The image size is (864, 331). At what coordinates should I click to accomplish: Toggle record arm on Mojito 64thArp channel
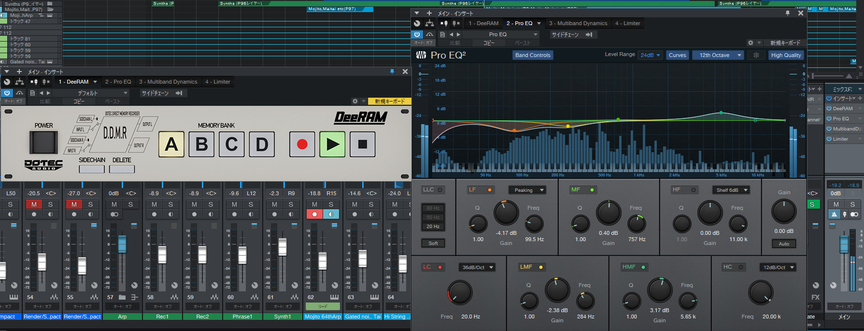tap(315, 214)
